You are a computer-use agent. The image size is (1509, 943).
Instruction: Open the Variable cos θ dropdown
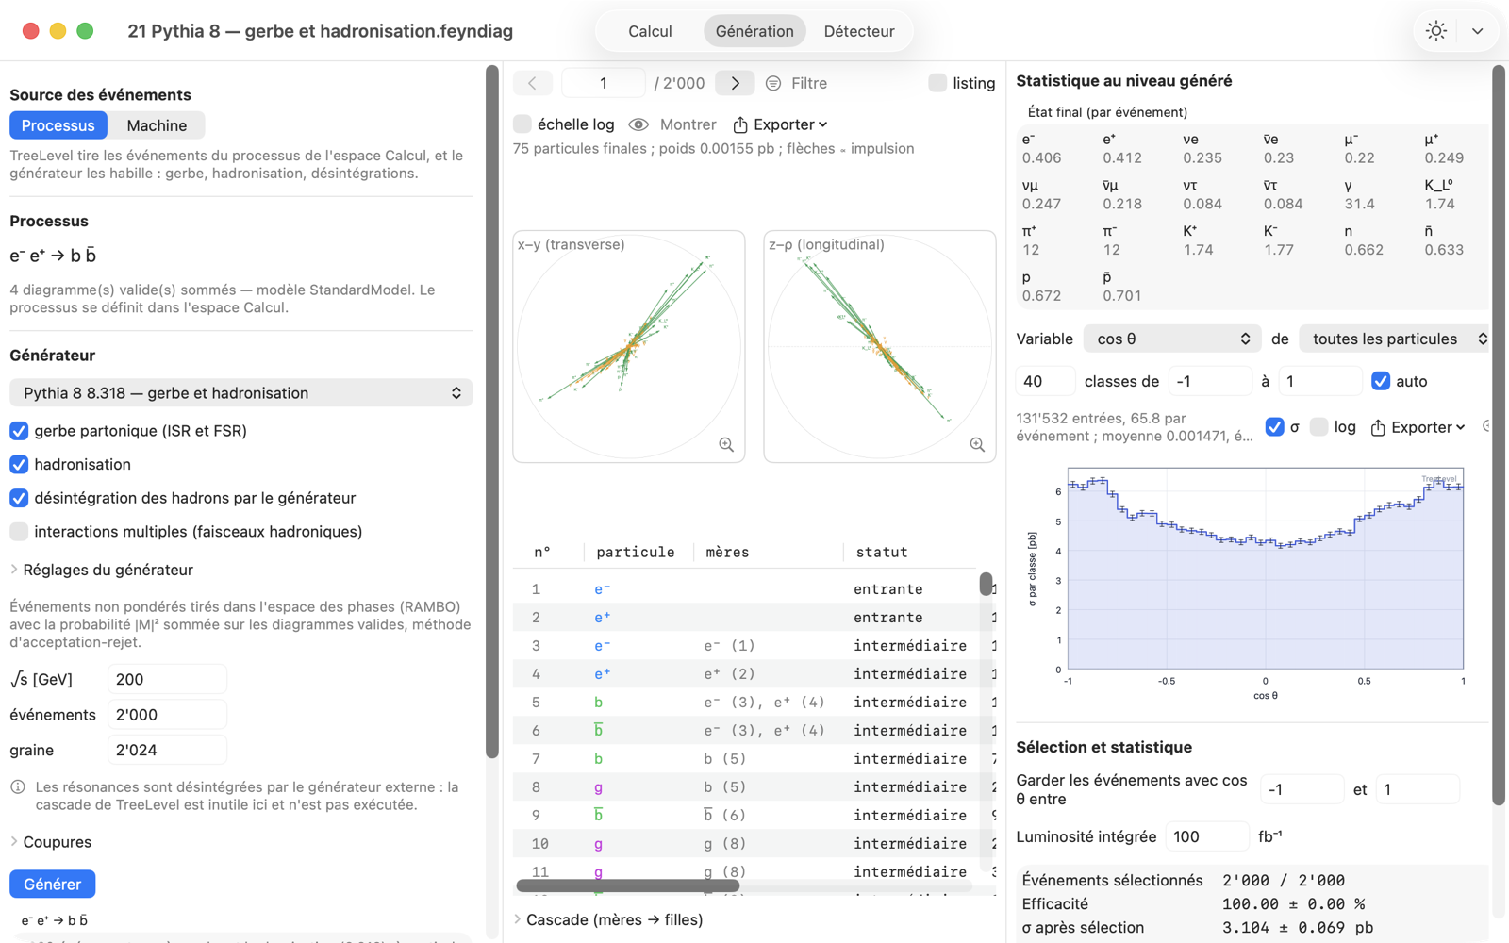pyautogui.click(x=1172, y=339)
